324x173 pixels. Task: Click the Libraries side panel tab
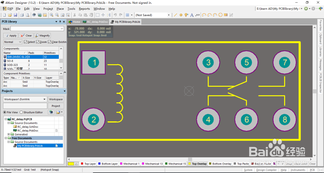[320, 52]
